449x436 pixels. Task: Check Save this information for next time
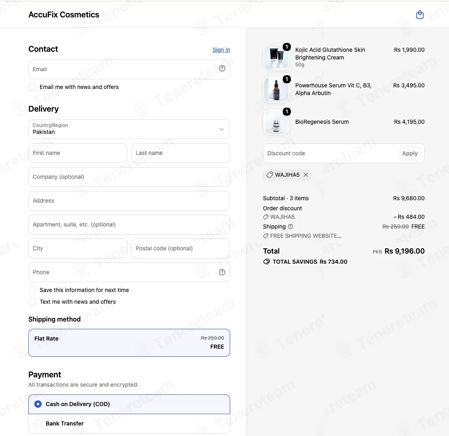coord(32,290)
